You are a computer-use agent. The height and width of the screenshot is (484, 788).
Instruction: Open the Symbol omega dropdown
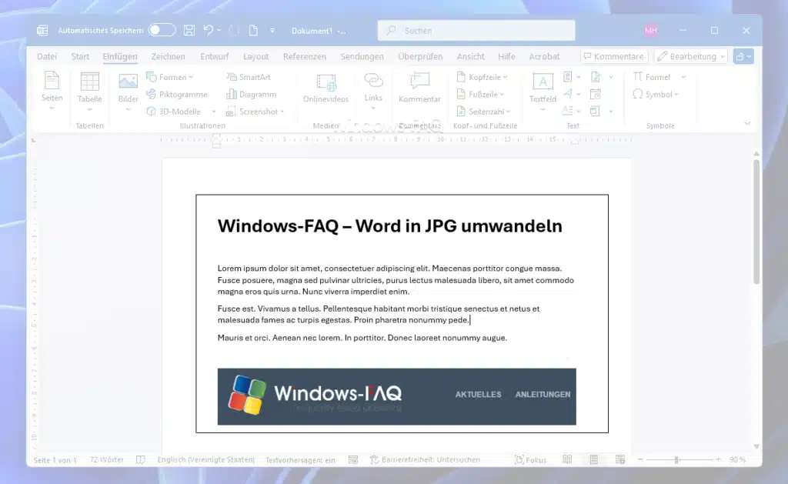656,94
